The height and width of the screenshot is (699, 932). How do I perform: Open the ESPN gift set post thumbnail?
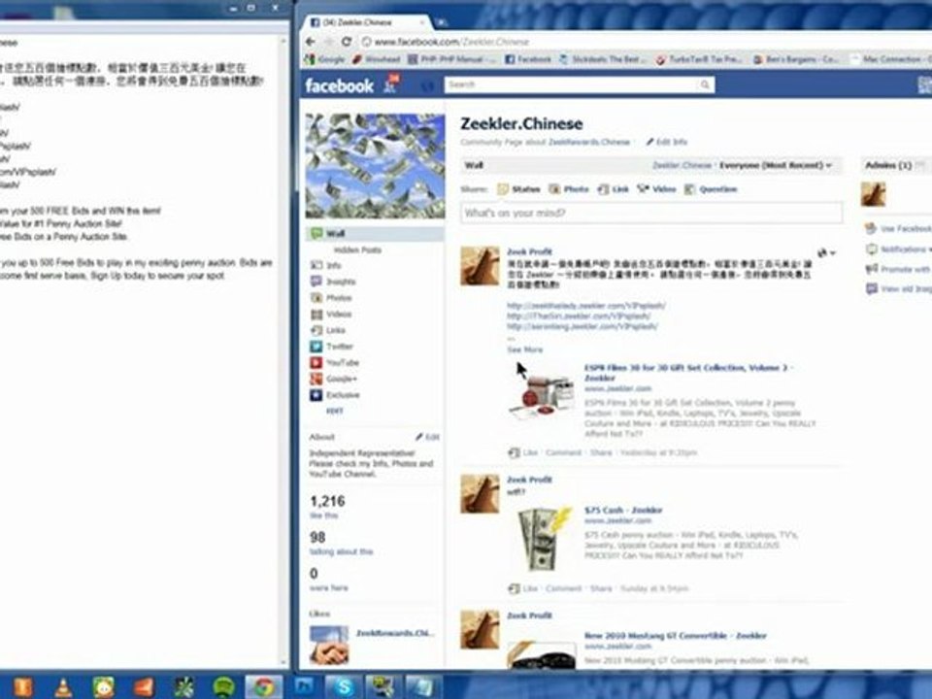(x=542, y=396)
